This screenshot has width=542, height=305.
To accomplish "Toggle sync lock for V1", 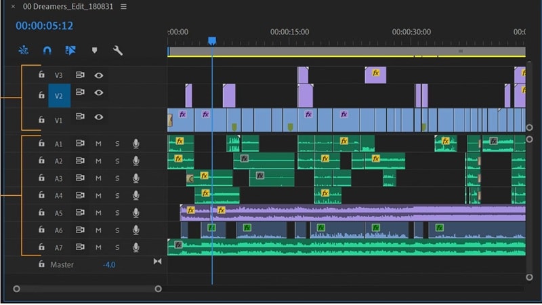I will 80,117.
